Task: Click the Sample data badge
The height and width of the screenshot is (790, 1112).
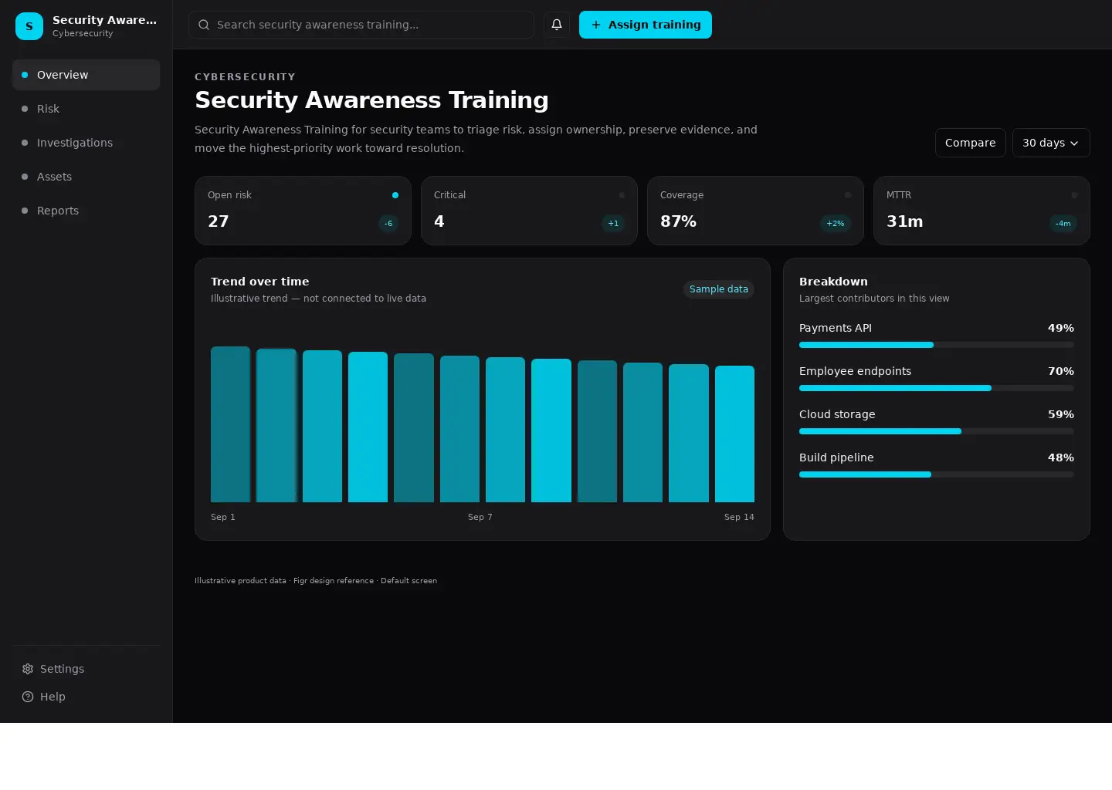Action: (x=719, y=289)
